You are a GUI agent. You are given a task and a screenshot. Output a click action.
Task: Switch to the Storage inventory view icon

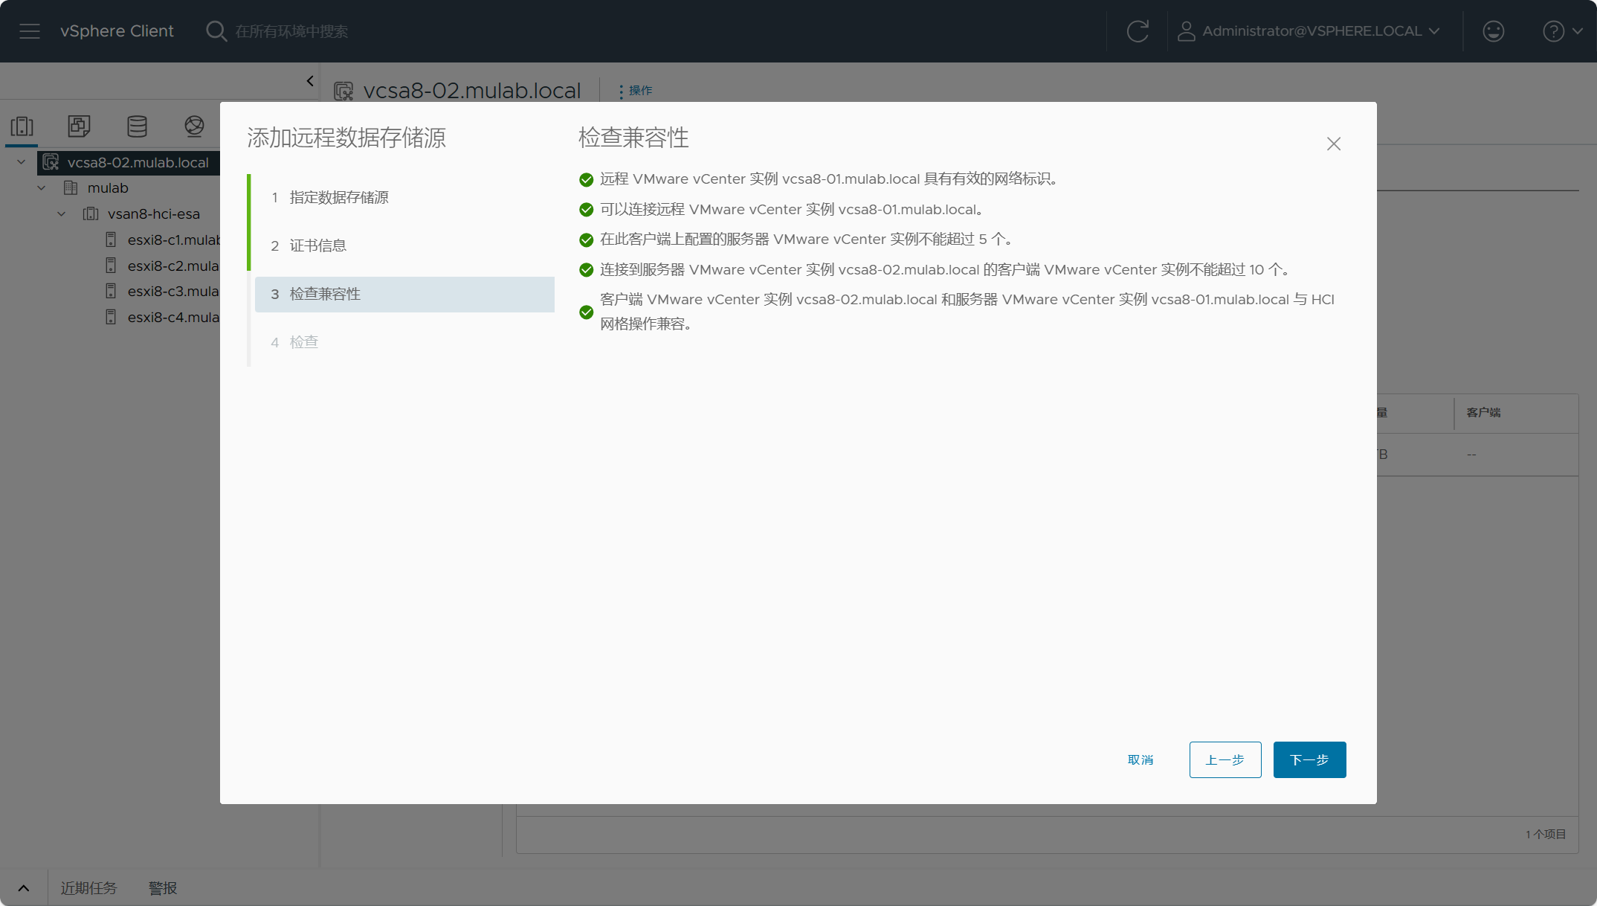pos(137,126)
